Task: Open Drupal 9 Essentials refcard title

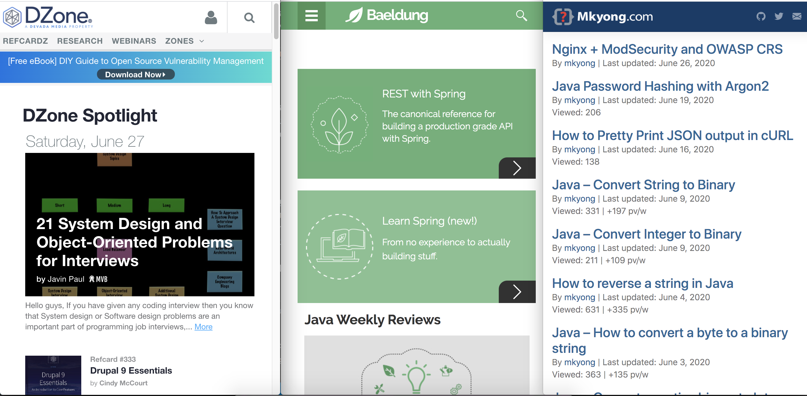Action: pos(131,370)
